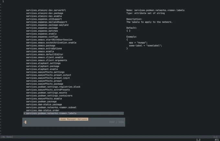Select services.emacs.package entry
Image resolution: width=220 pixels, height=141 pixels.
click(x=41, y=46)
